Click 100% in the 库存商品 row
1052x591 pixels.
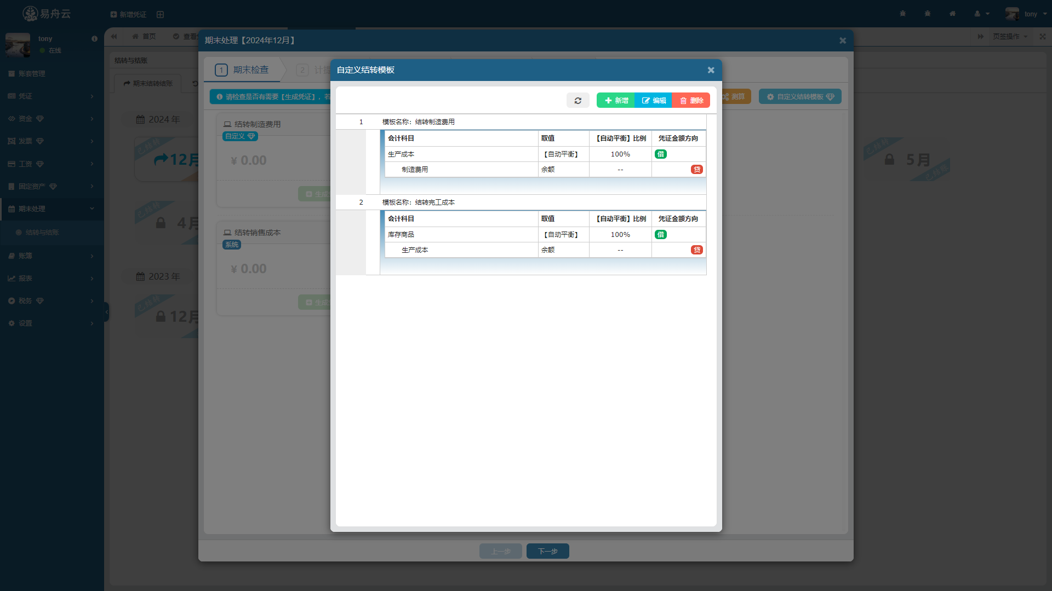[620, 235]
